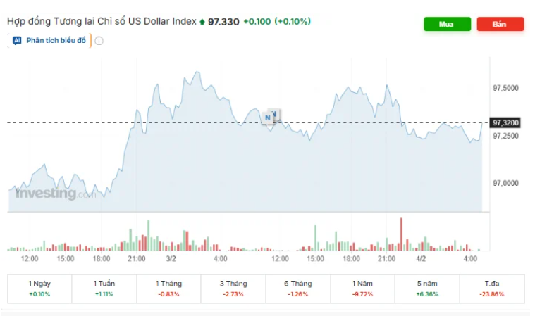The image size is (535, 316).
Task: Switch to the 1 Năm view
Action: pos(362,288)
